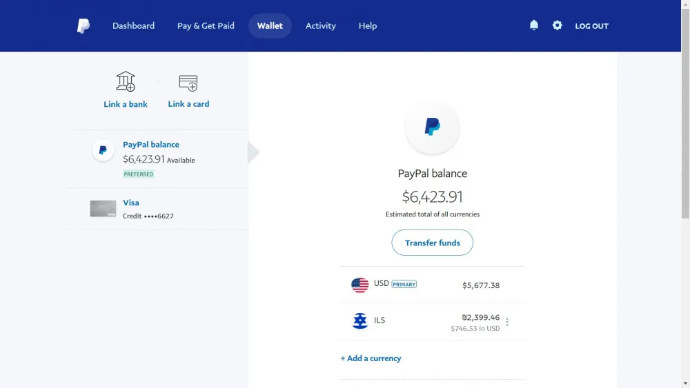Click the $5,677.38 USD amount
The image size is (690, 388).
480,285
